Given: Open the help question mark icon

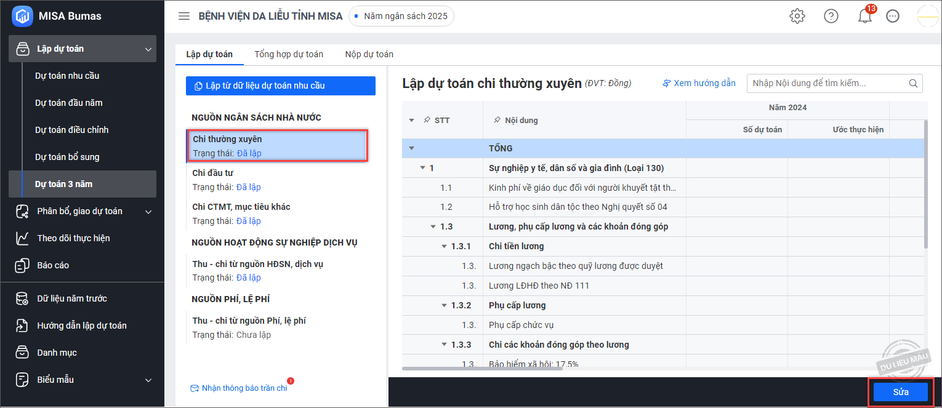Looking at the screenshot, I should click(831, 16).
